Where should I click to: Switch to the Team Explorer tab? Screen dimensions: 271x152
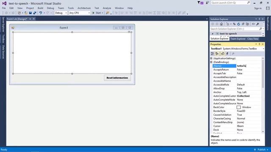pos(238,39)
